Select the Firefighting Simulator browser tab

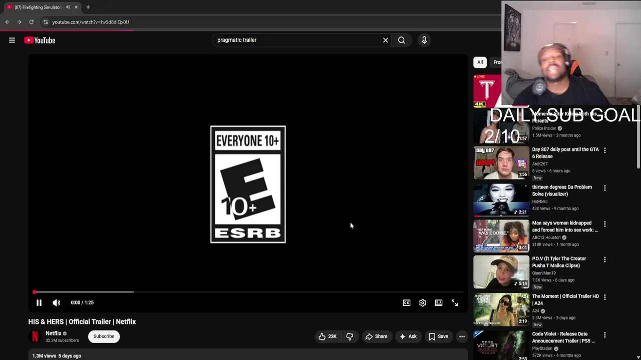tap(43, 7)
